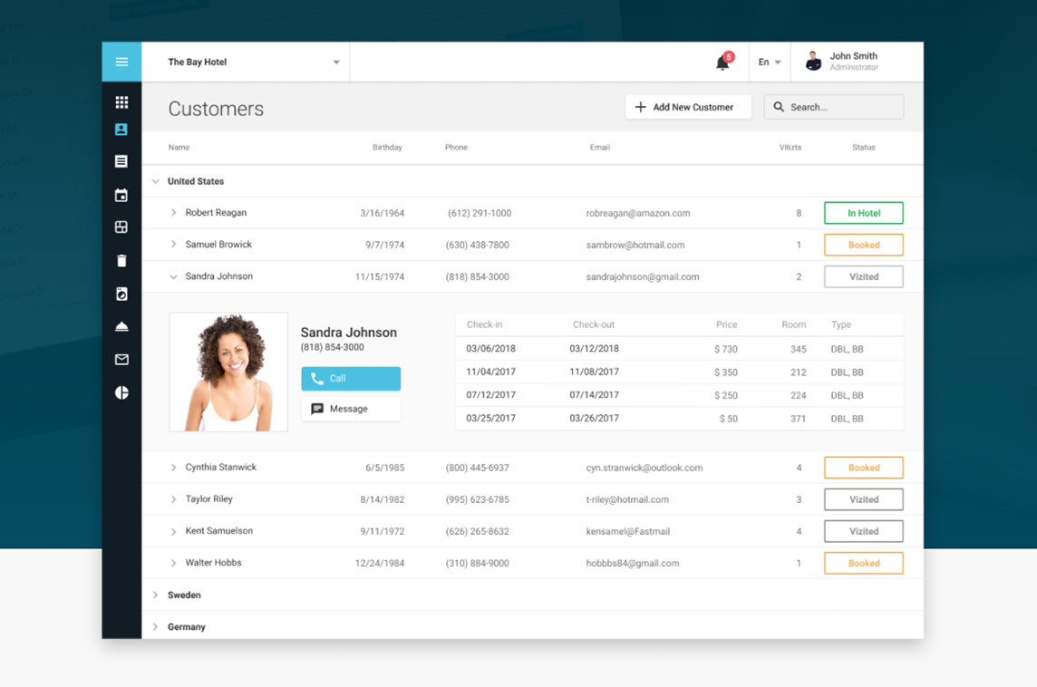The height and width of the screenshot is (687, 1037).
Task: Select the room service cloche icon
Action: tap(121, 325)
